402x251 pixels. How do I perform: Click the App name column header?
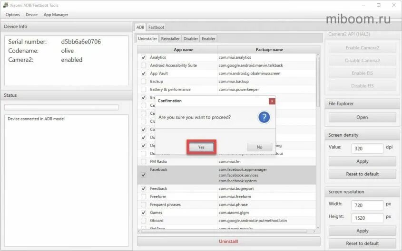pos(184,50)
